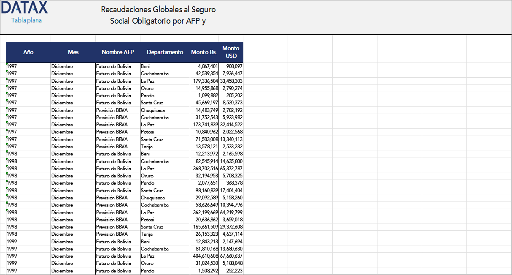Select the 'Nombre AFP' column header
Image resolution: width=512 pixels, height=275 pixels.
click(118, 52)
